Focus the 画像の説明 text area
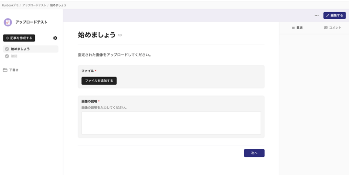349x175 pixels. 171,123
